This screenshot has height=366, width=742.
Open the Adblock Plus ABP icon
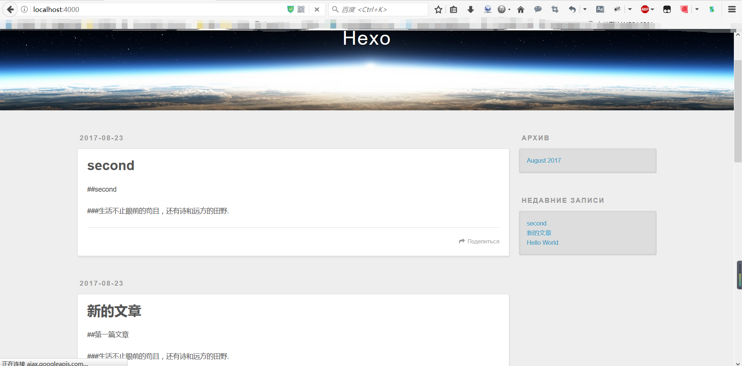pos(645,9)
